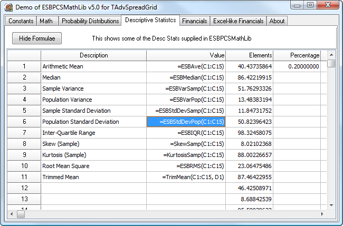Select the Population Variance description cell
Viewport: 343px width, 226px height.
93,100
